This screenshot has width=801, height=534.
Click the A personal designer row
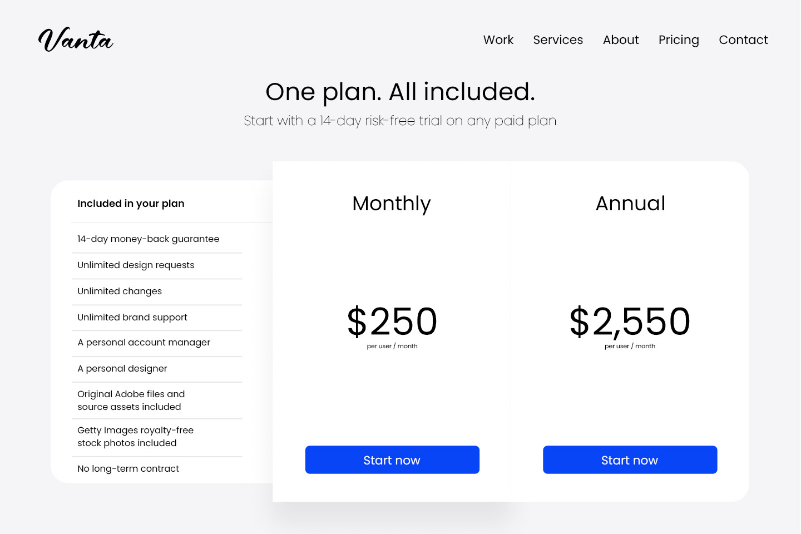122,368
